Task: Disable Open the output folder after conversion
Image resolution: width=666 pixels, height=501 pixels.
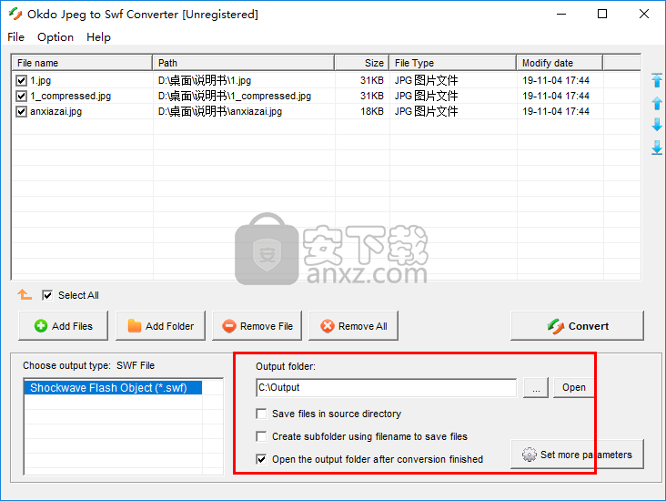Action: click(261, 459)
